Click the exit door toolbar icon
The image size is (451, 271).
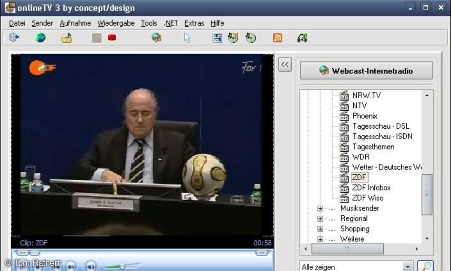14,38
